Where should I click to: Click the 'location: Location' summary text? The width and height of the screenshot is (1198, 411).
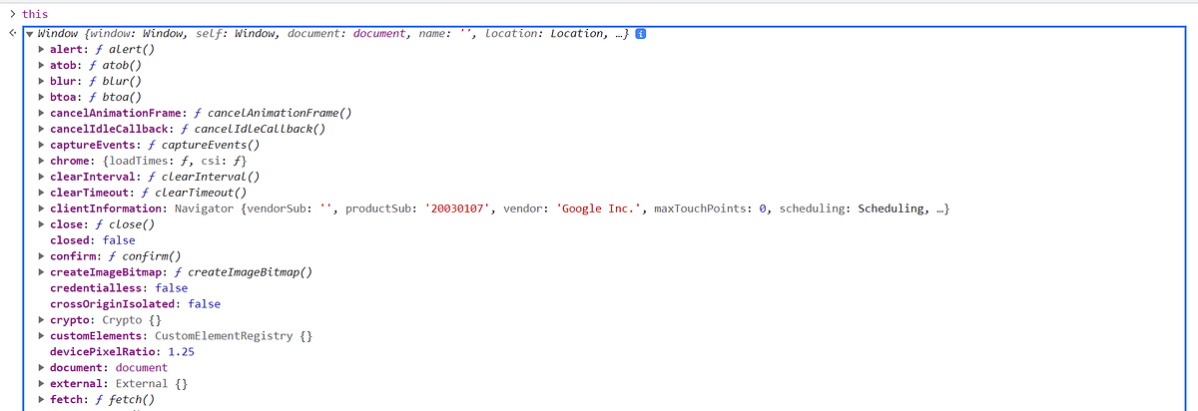click(x=545, y=34)
